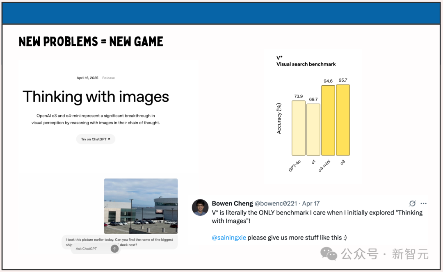Click the Grok slashed-circle icon on tweet
Viewport: 443px width, 272px height.
click(x=412, y=203)
